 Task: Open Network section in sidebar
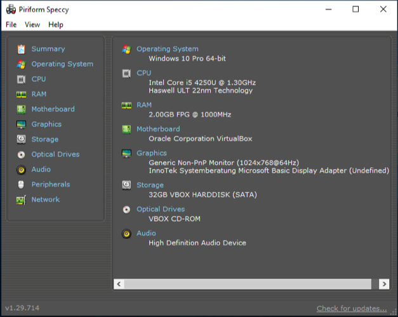[46, 199]
